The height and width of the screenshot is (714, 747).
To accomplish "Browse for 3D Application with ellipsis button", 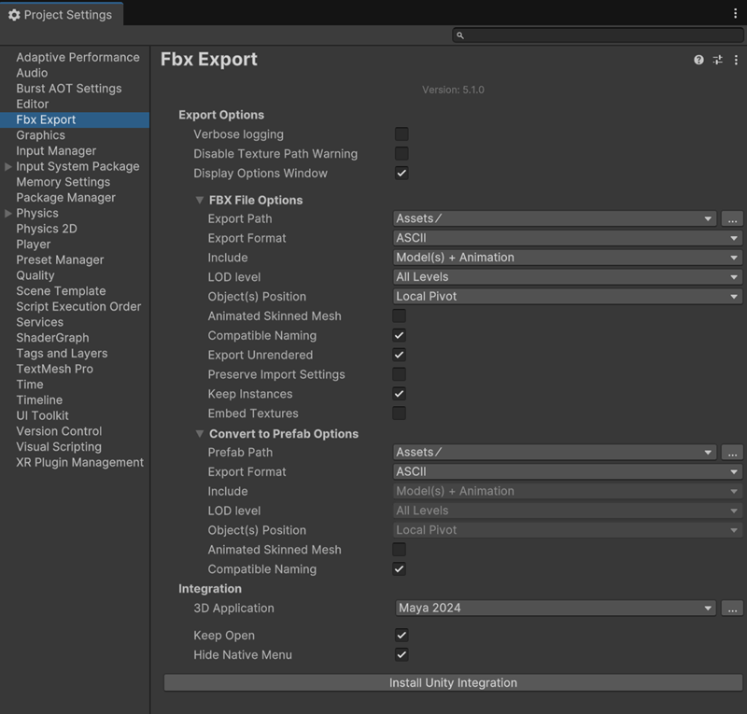I will point(732,608).
